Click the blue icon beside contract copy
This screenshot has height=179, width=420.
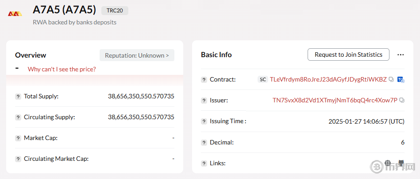click(x=401, y=79)
